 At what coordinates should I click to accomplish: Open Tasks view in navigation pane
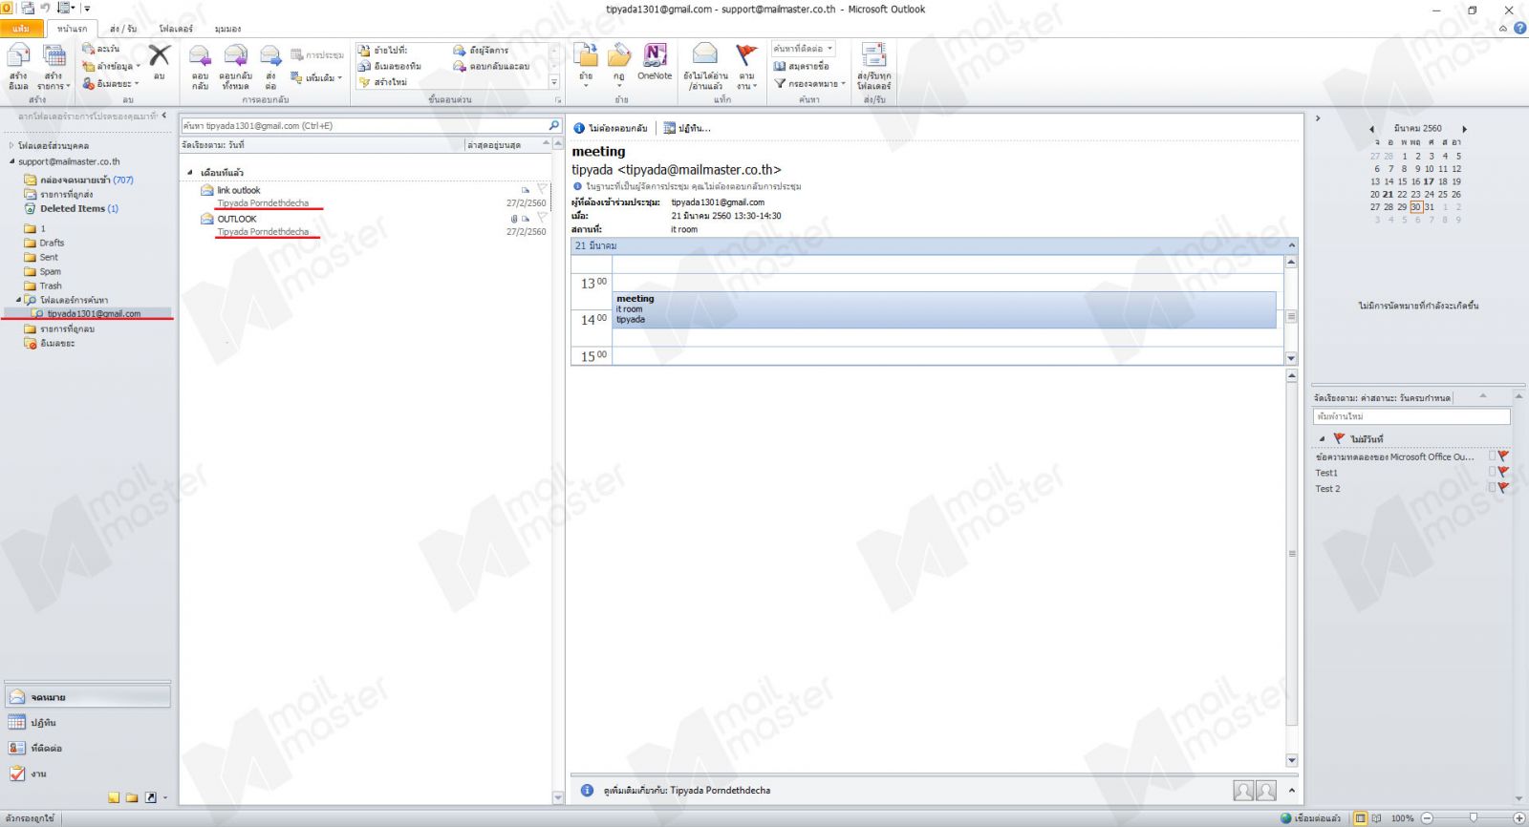(87, 774)
